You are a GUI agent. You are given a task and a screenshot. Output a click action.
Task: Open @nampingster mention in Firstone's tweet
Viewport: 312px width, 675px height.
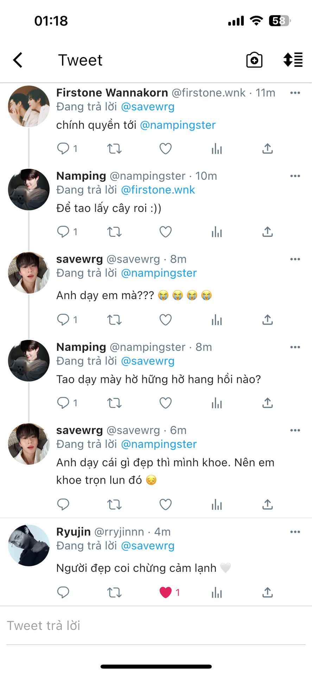pos(178,125)
